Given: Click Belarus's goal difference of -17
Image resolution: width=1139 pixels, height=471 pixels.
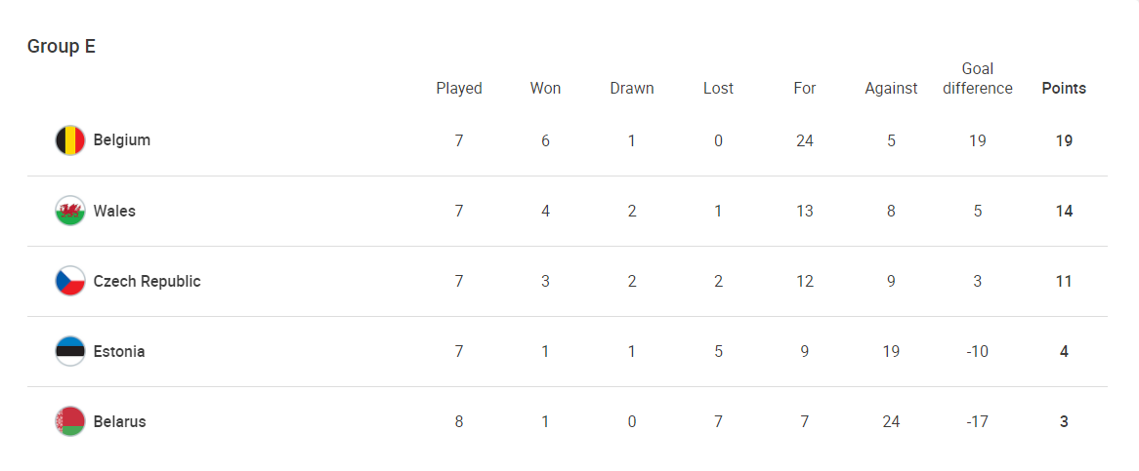Looking at the screenshot, I should click(x=977, y=421).
